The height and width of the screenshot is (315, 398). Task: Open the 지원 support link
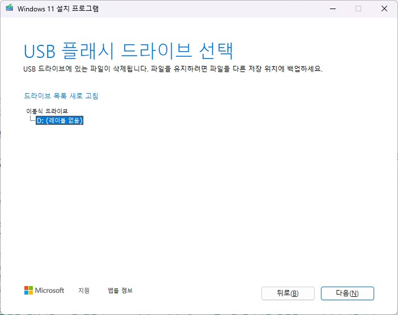click(x=84, y=291)
